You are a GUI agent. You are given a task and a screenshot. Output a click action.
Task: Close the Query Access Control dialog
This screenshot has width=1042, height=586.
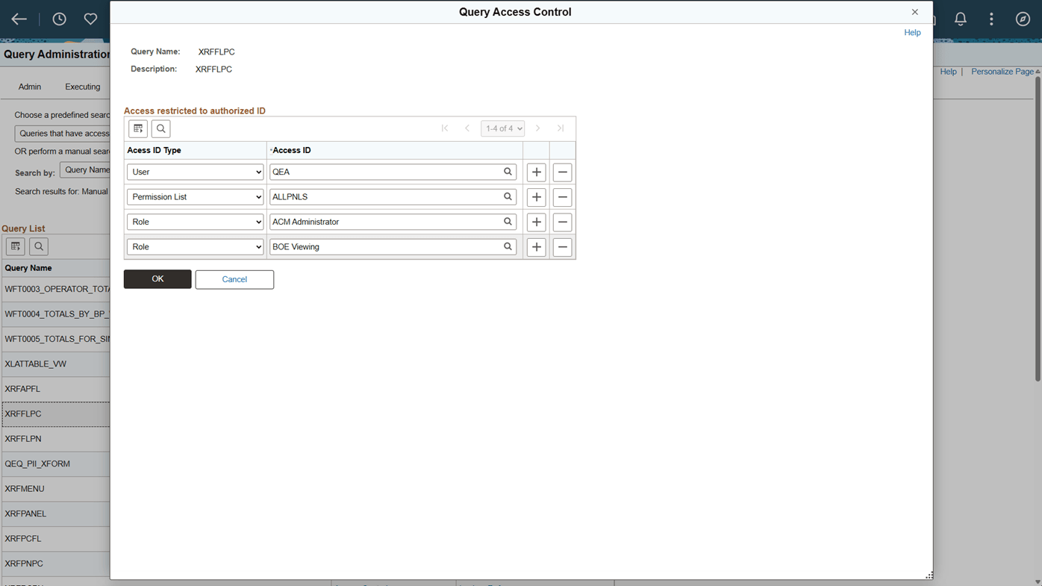point(914,12)
